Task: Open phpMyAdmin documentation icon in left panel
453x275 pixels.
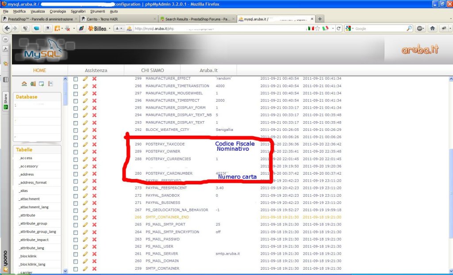Action: coord(50,84)
